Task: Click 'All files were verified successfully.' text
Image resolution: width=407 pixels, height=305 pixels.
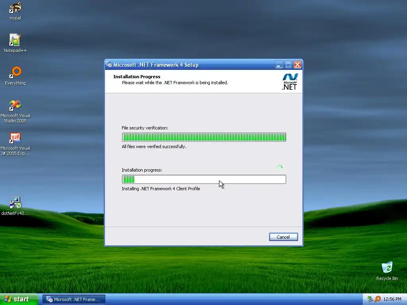Action: pyautogui.click(x=154, y=147)
